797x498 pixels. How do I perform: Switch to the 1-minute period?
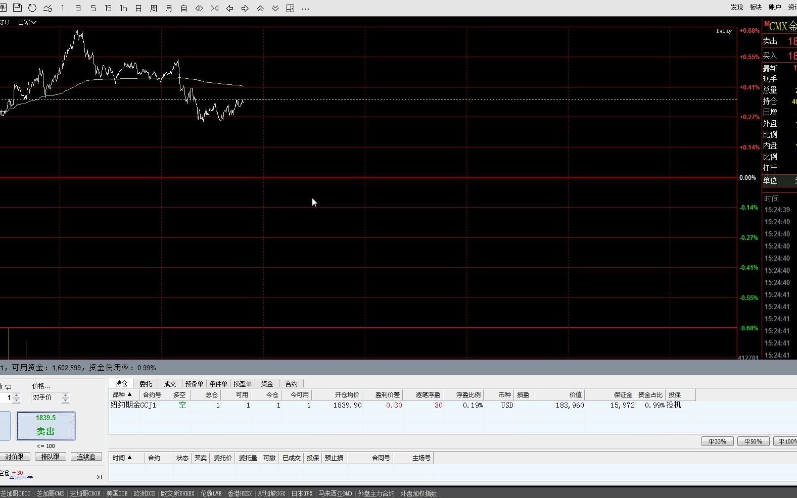point(63,8)
